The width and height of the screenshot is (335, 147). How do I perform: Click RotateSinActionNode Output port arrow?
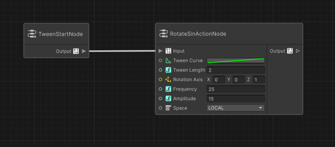tap(298, 51)
